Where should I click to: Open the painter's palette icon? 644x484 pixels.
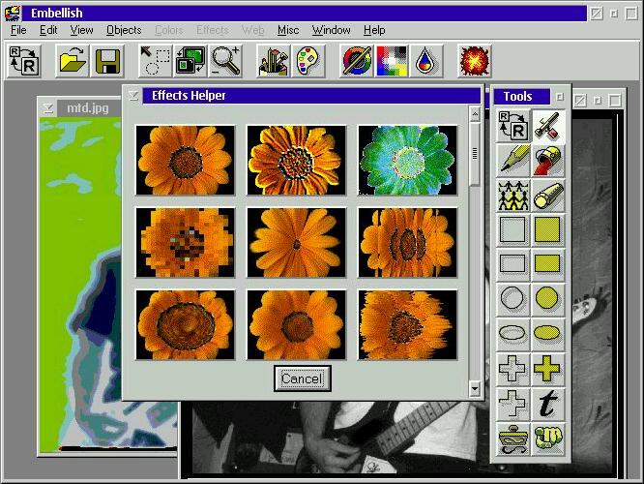(308, 61)
